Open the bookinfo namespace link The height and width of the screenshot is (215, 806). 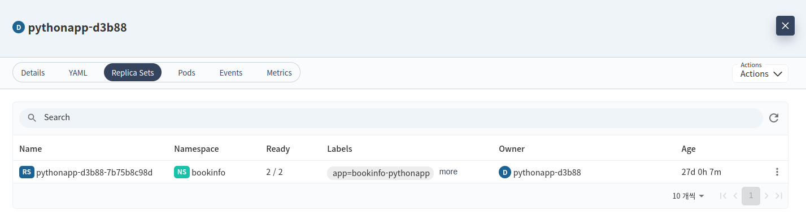pos(208,172)
